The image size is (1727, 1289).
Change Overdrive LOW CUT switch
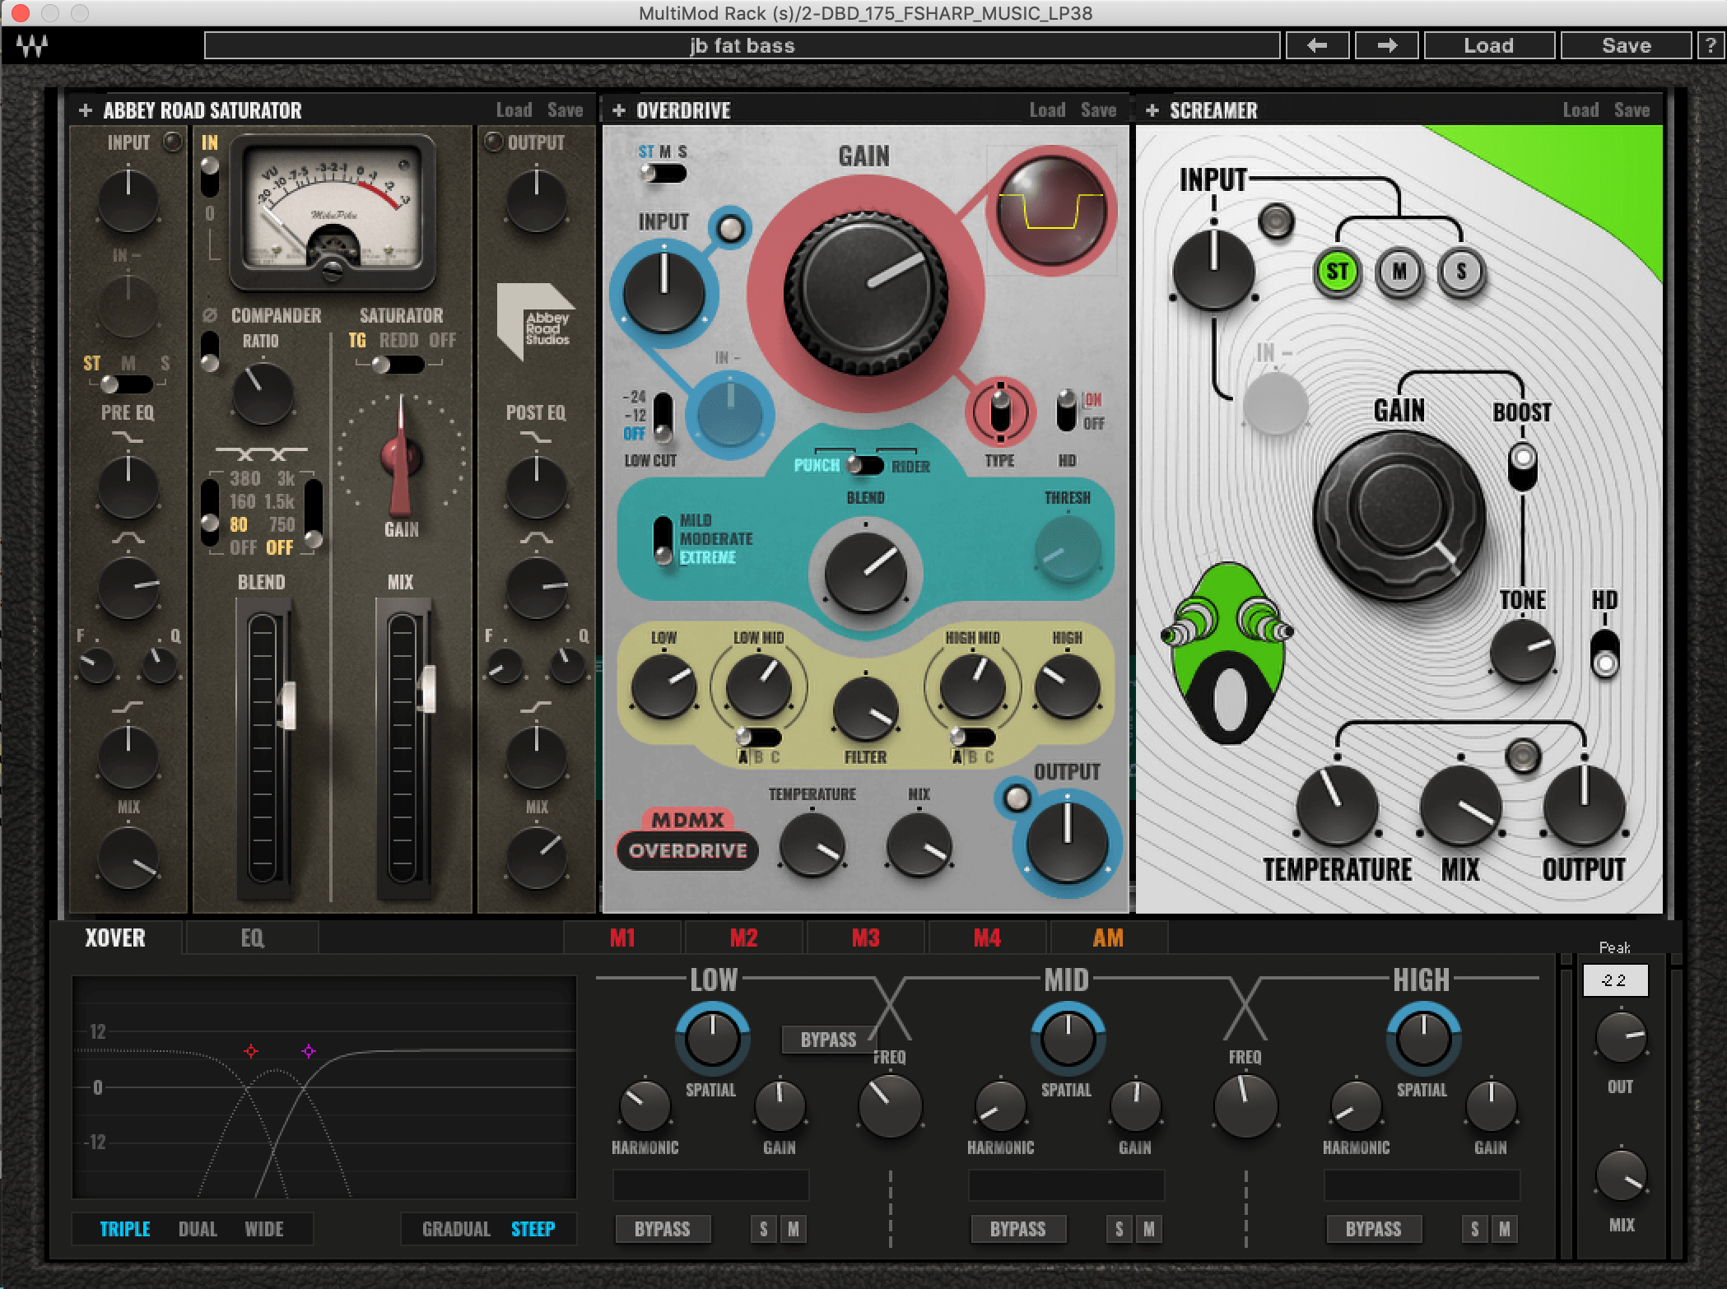(x=662, y=417)
